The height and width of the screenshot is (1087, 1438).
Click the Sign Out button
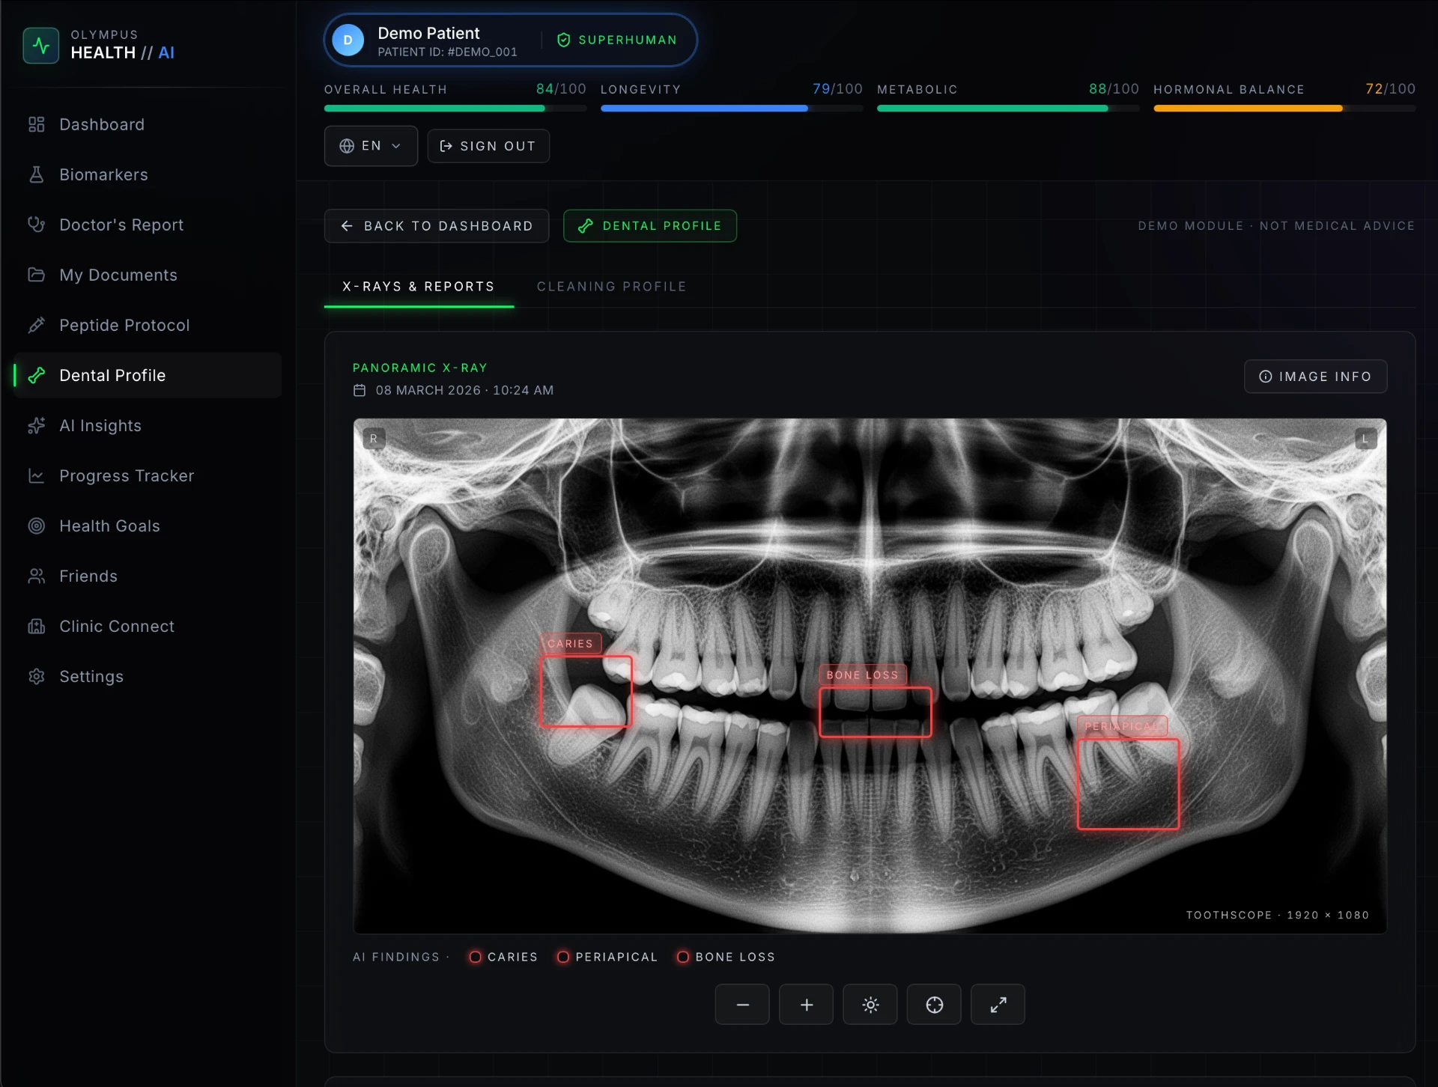(x=488, y=146)
